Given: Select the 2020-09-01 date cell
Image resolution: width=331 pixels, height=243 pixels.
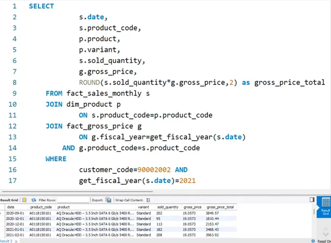Looking at the screenshot, I should click(x=15, y=213).
